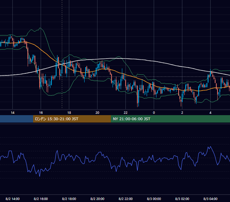Click the 8/2 20:00 date label
The height and width of the screenshot is (202, 230).
[x=97, y=199]
